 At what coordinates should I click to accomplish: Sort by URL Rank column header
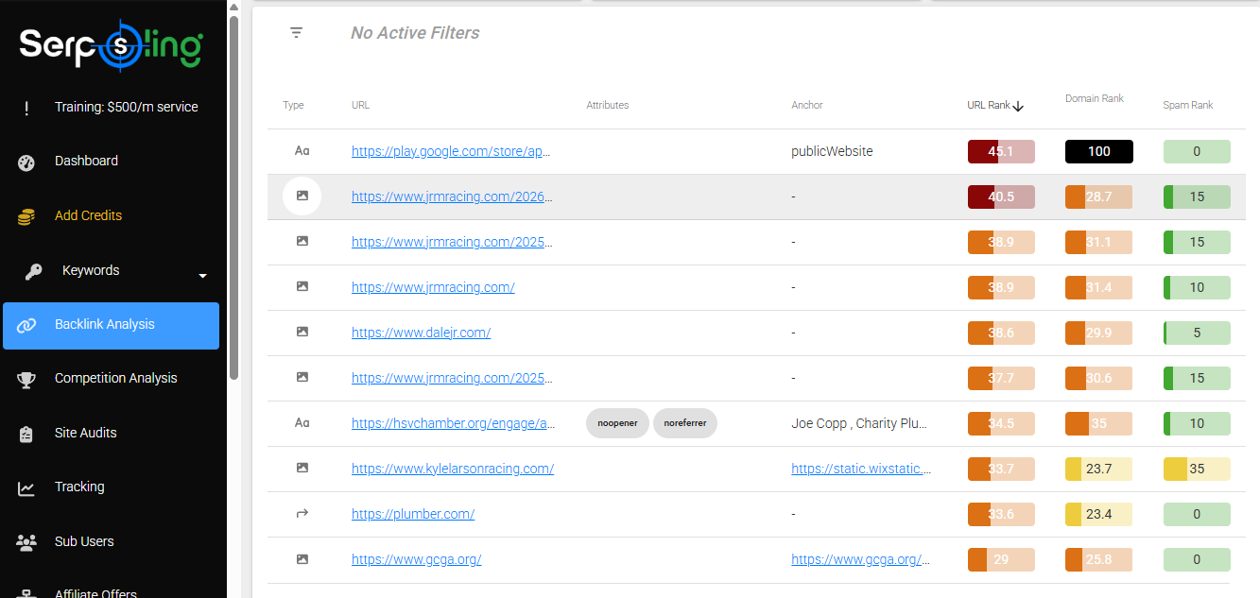point(989,106)
